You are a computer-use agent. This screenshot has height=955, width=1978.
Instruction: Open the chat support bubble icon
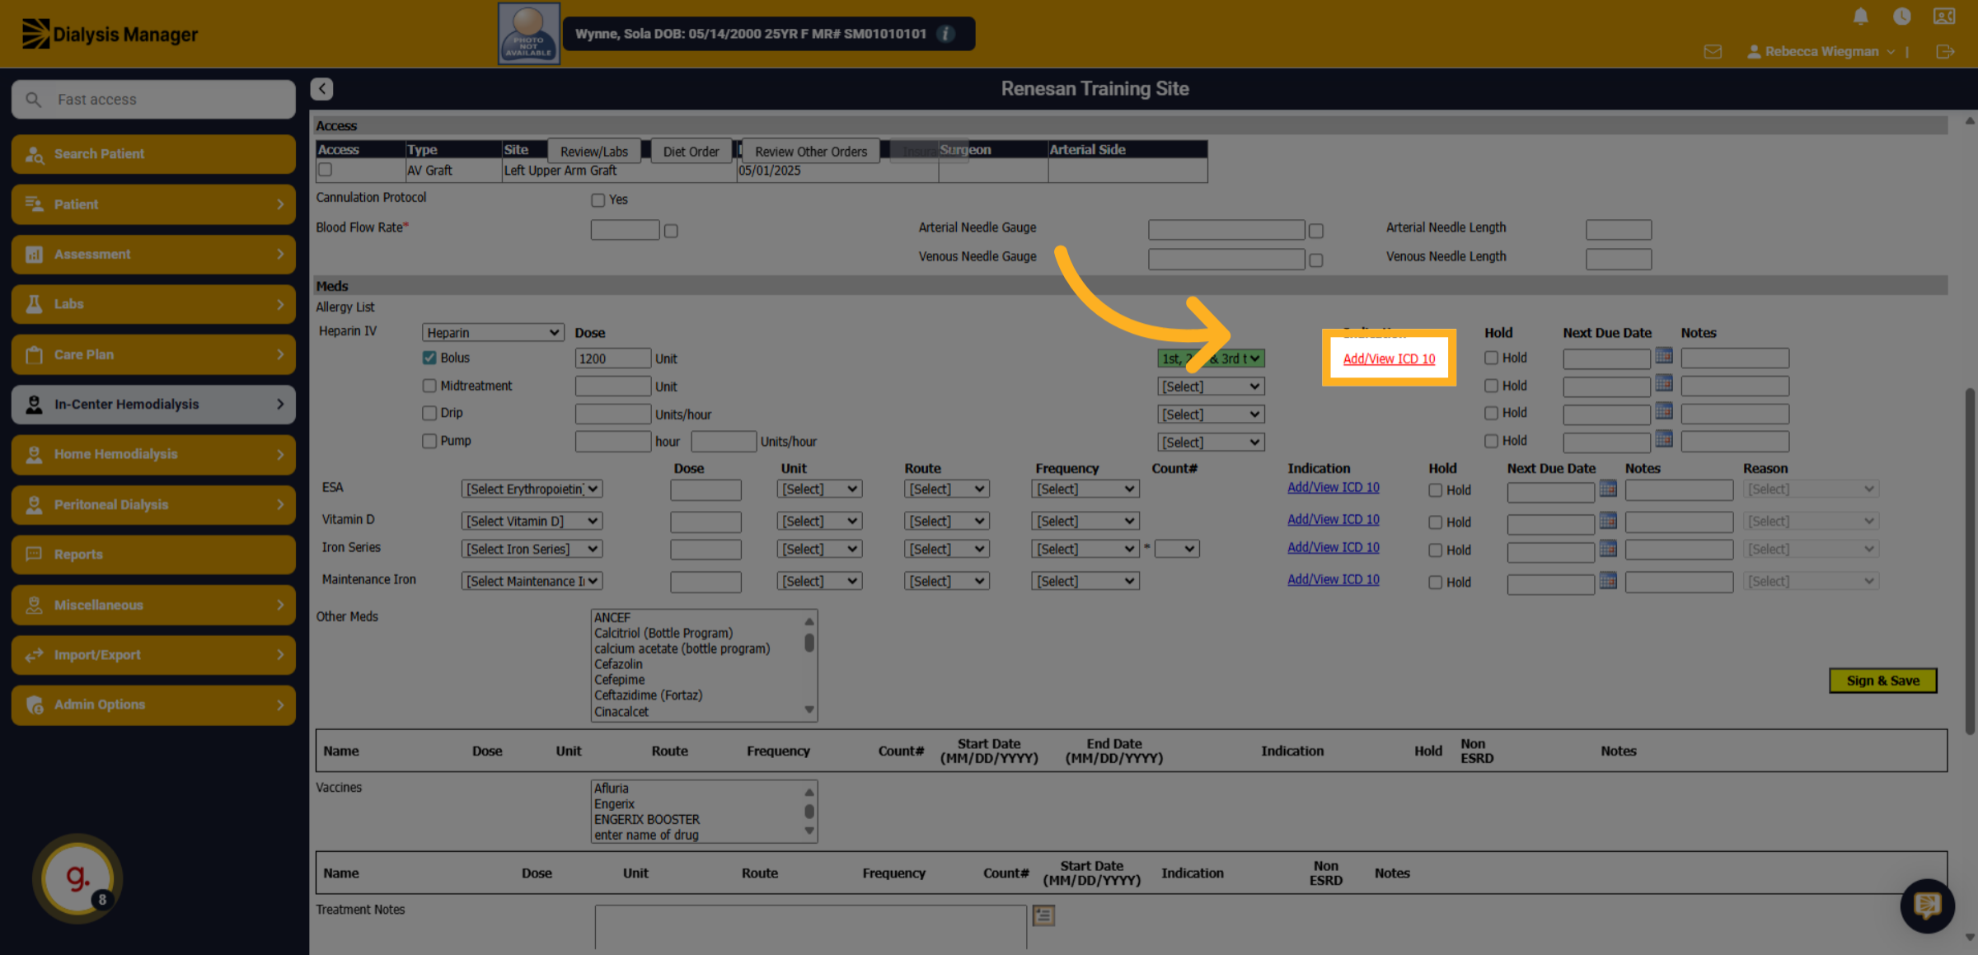coord(1927,906)
